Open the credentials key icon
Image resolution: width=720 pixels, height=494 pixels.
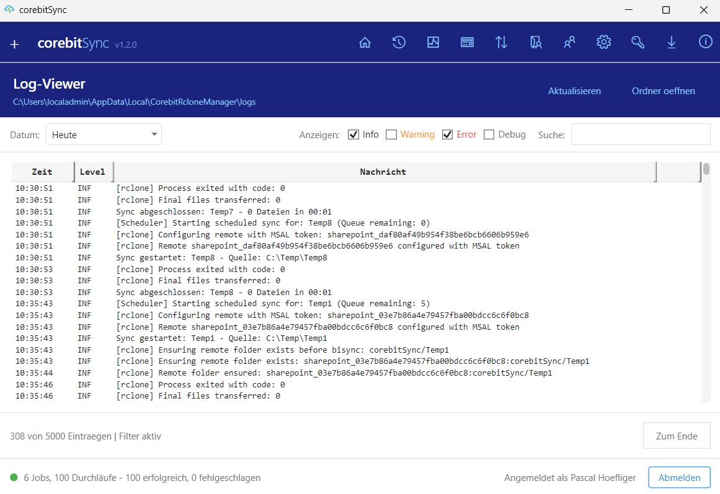[638, 42]
